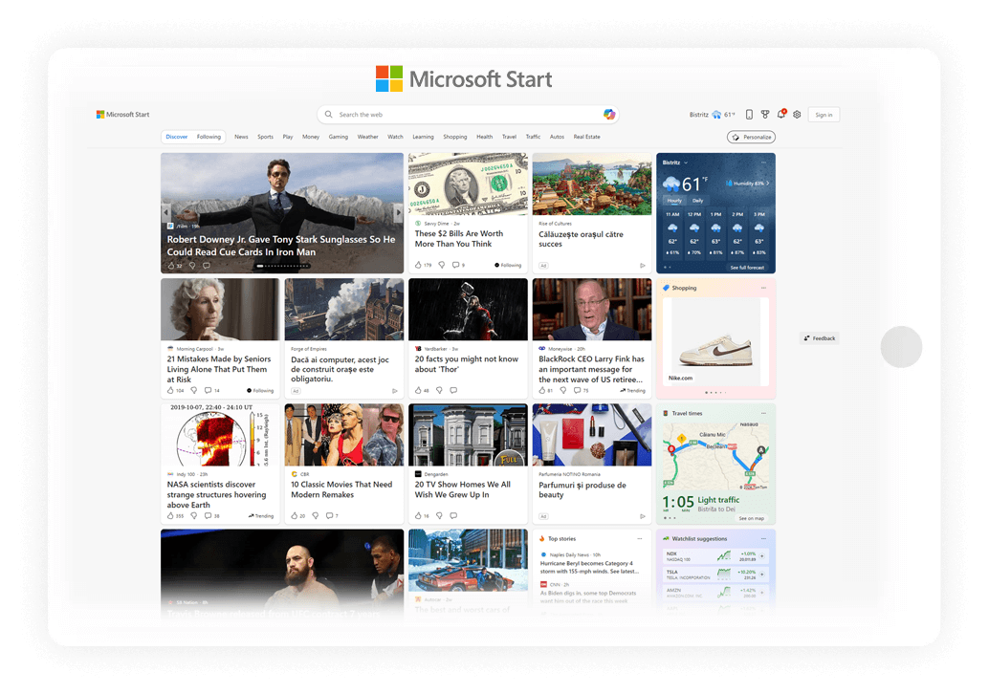Open more options on weather card

pyautogui.click(x=764, y=163)
